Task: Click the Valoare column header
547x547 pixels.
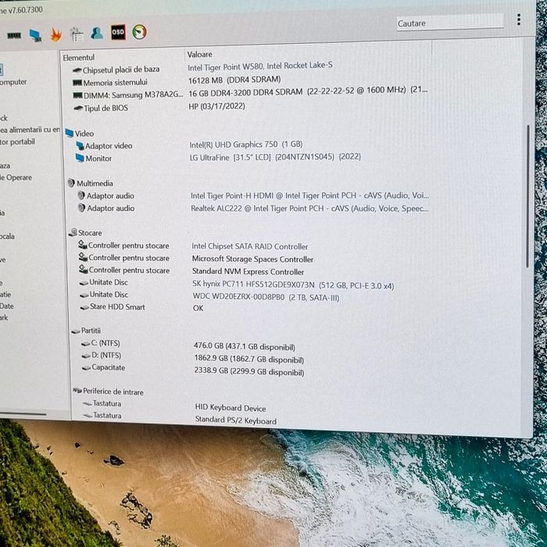Action: 199,55
